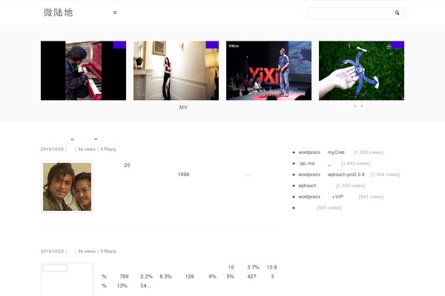Viewport: 445px width, 296px height.
Task: Open sidebar link wordpress wptouch-pro3.0.8
Action: point(332,175)
